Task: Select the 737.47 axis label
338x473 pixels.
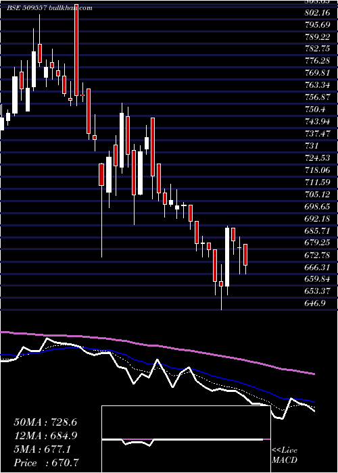Action: (x=317, y=134)
